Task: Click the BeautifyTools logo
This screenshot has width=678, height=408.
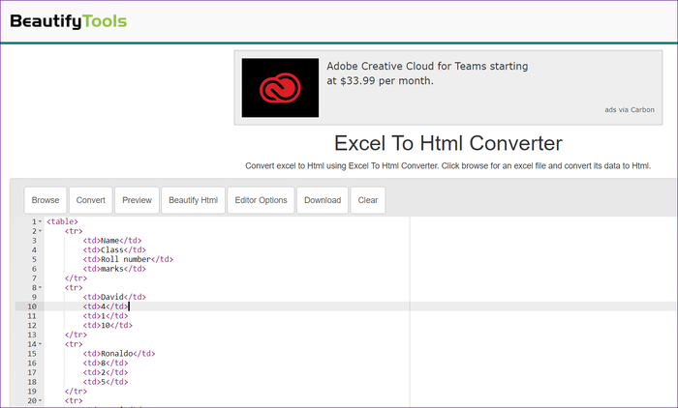Action: tap(69, 21)
